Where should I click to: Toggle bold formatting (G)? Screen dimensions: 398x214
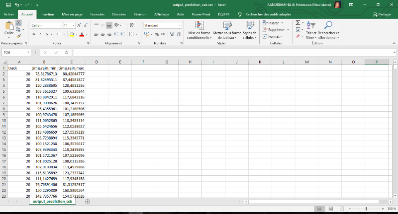(x=34, y=34)
